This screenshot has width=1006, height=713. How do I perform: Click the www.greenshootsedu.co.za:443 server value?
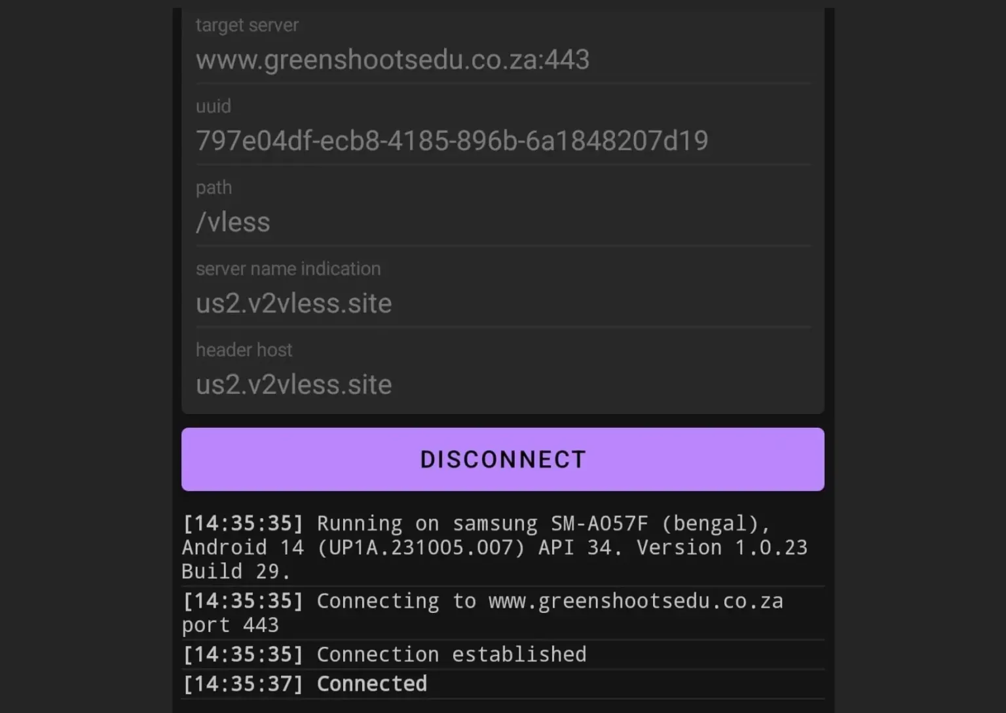(393, 60)
